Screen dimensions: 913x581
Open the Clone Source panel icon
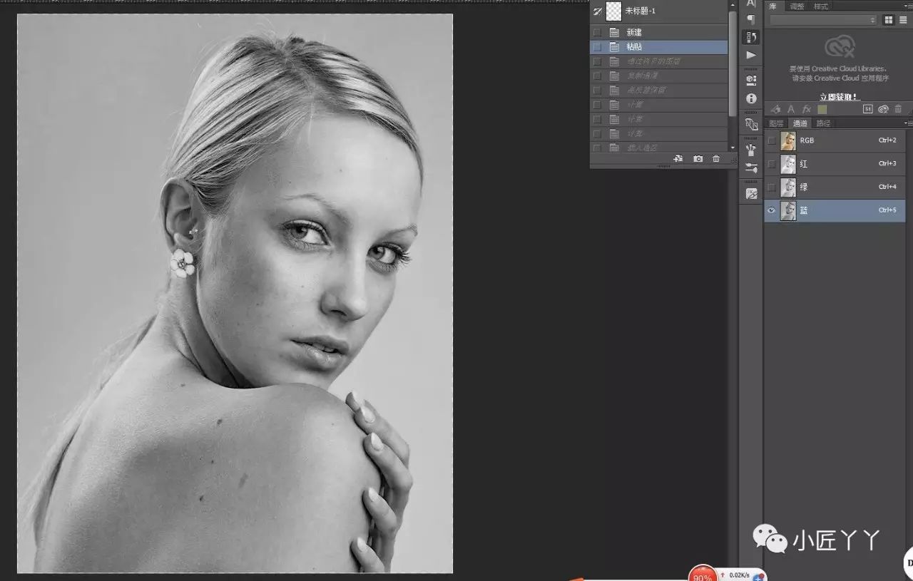click(x=751, y=124)
